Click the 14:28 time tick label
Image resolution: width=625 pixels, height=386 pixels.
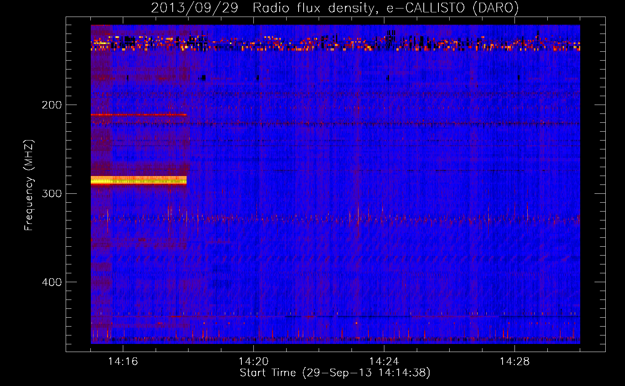coord(515,362)
